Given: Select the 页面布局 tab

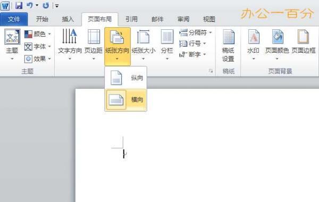Looking at the screenshot, I should tap(100, 19).
